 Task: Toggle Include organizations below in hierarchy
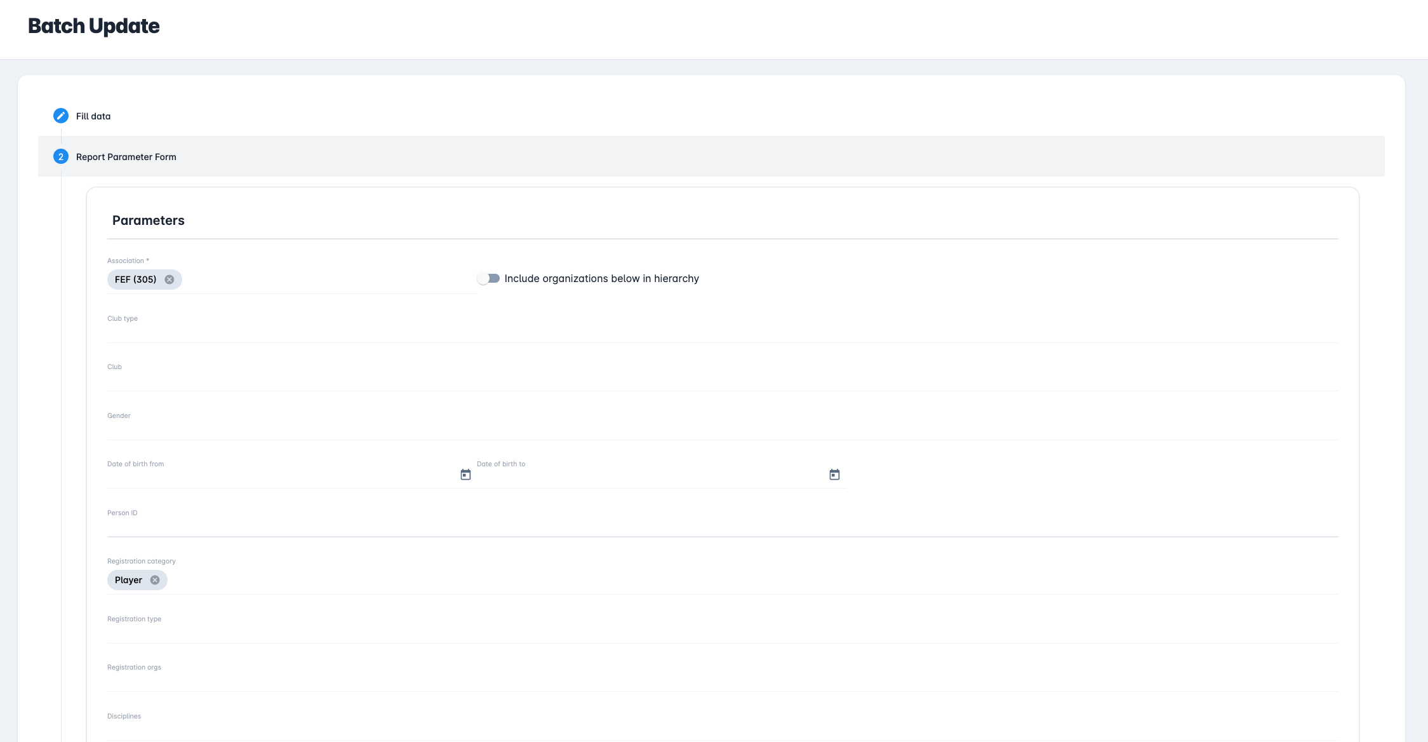489,278
